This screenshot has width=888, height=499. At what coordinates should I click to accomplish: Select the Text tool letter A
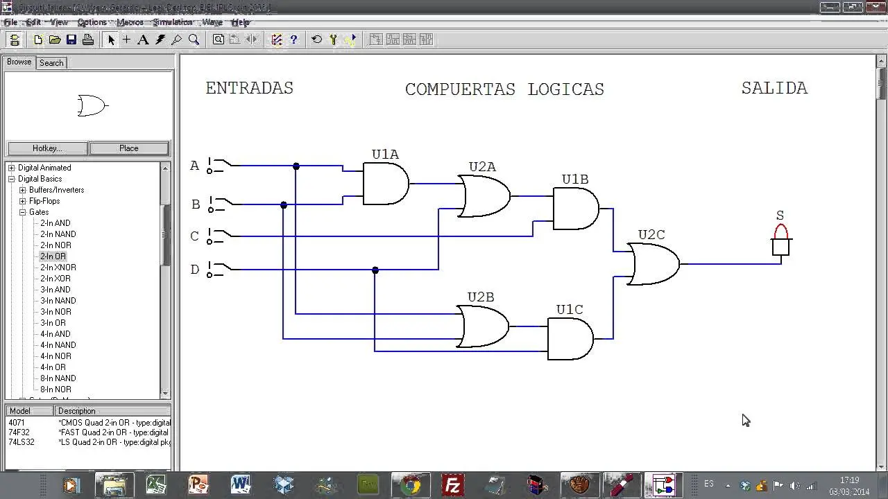point(143,40)
